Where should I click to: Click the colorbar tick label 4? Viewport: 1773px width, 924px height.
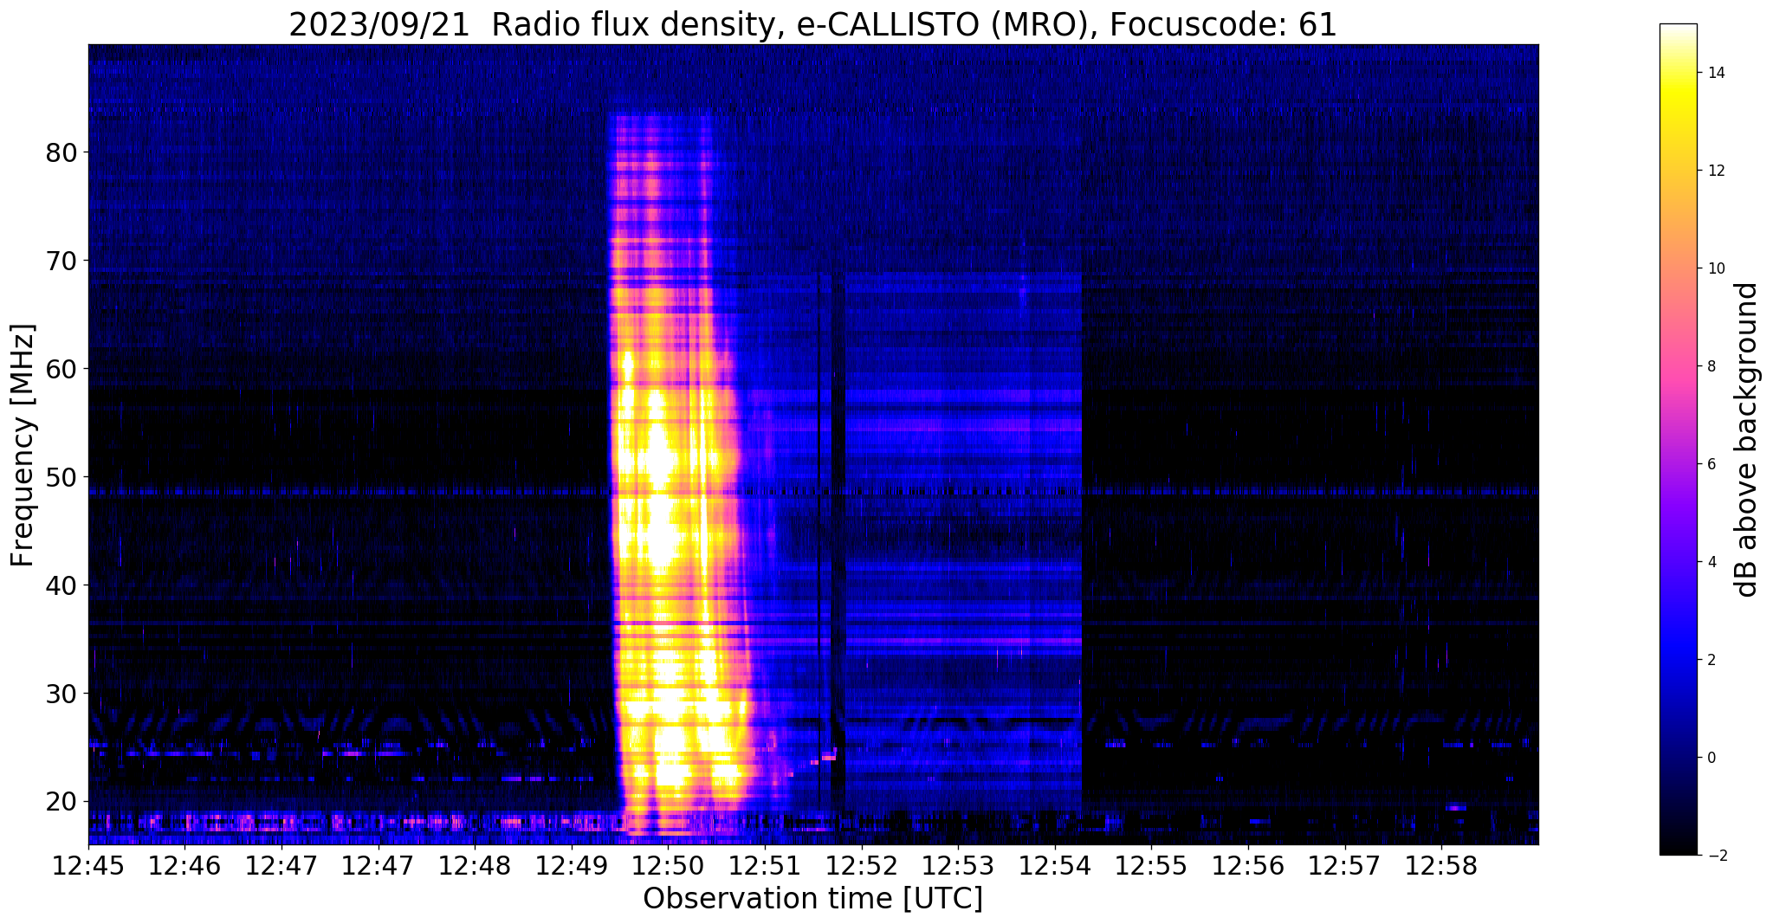click(x=1711, y=562)
